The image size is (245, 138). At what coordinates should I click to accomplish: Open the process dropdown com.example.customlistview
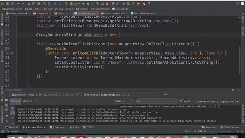click(165, 95)
